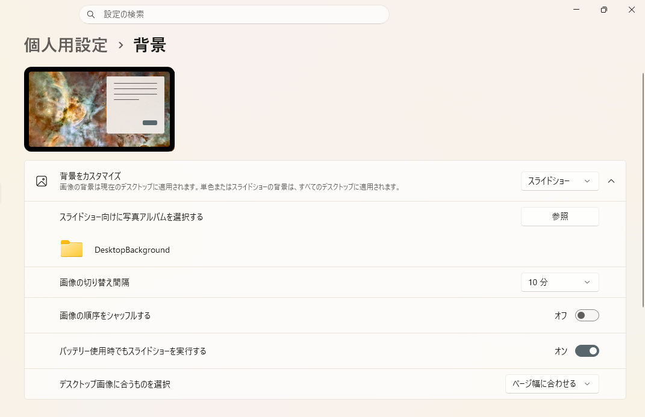The image size is (645, 417).
Task: Click the 画像の切り替え間隔 label
Action: click(95, 283)
